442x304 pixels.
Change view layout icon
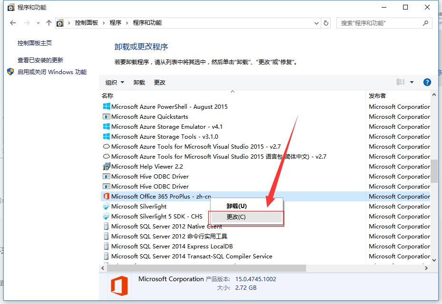[401, 82]
